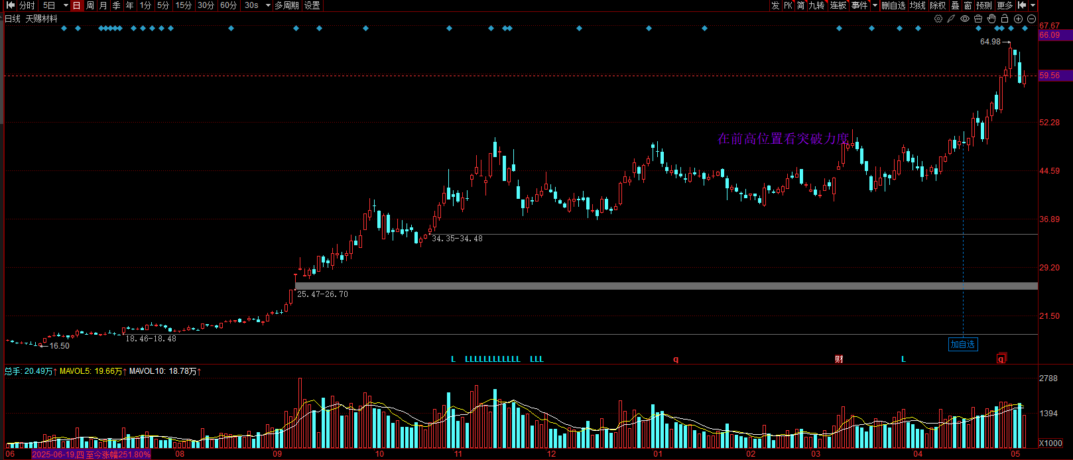Screen dimensions: 1073x460
Task: Toggle the 连板 indicator button
Action: (838, 5)
